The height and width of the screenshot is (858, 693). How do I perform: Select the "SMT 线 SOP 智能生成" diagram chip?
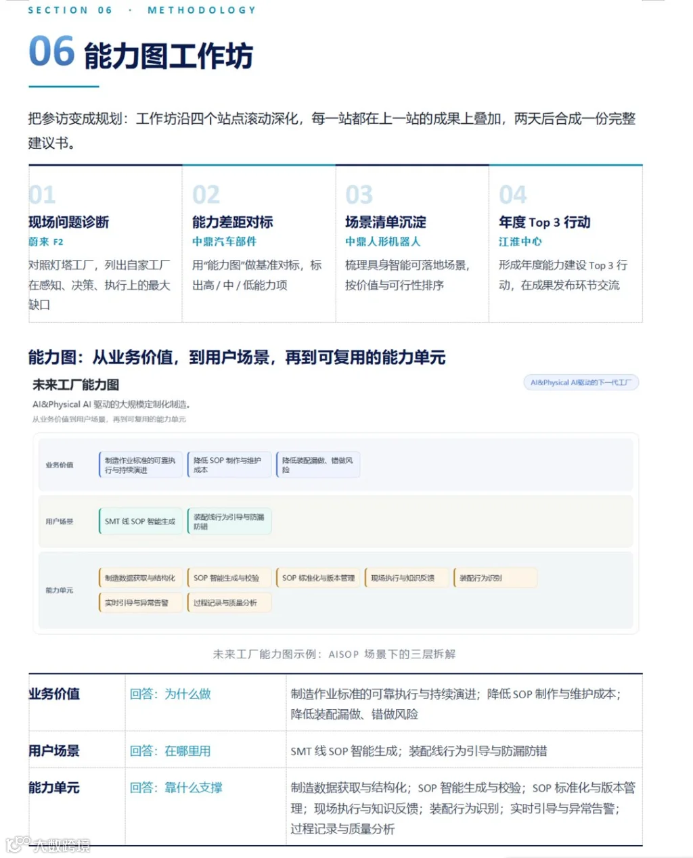141,521
